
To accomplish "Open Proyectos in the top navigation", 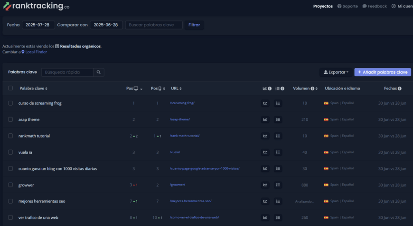I will [x=323, y=6].
